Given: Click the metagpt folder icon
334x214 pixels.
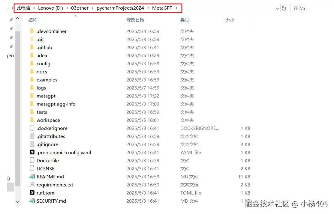Looking at the screenshot, I should (32, 96).
